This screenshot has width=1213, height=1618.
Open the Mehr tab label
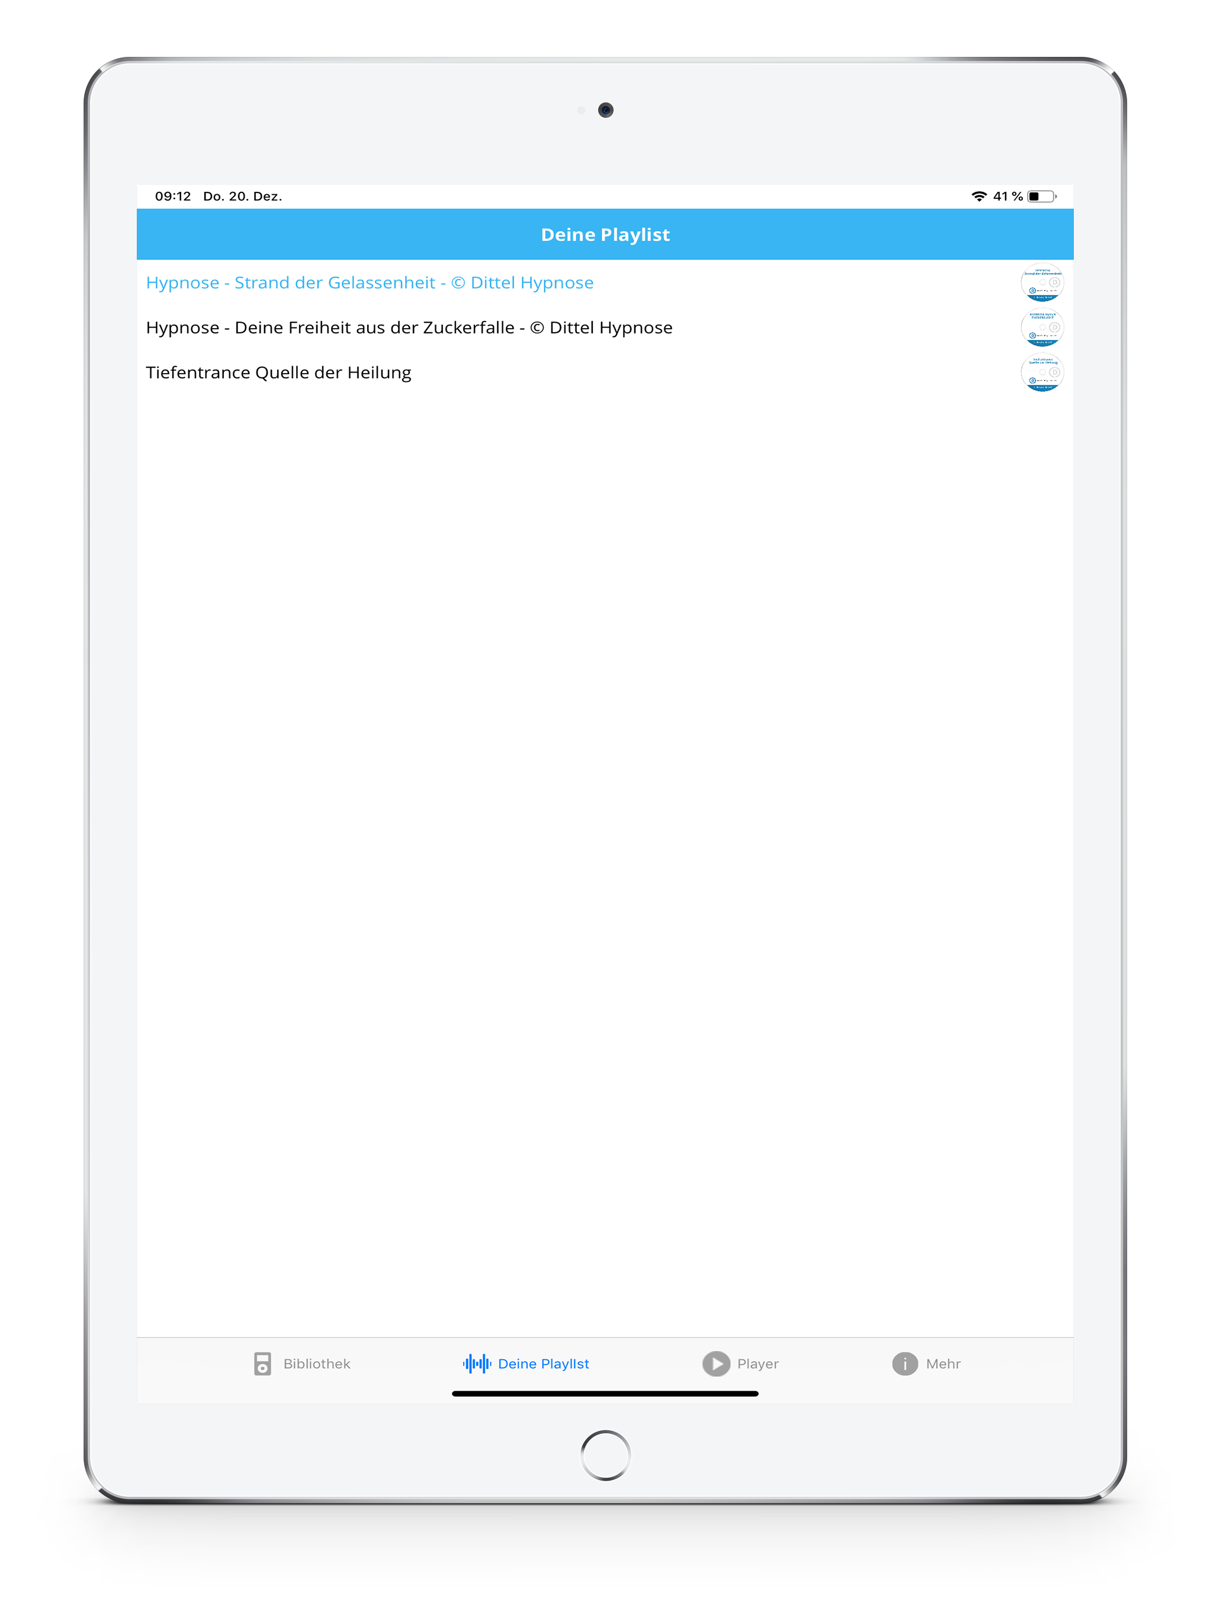943,1363
